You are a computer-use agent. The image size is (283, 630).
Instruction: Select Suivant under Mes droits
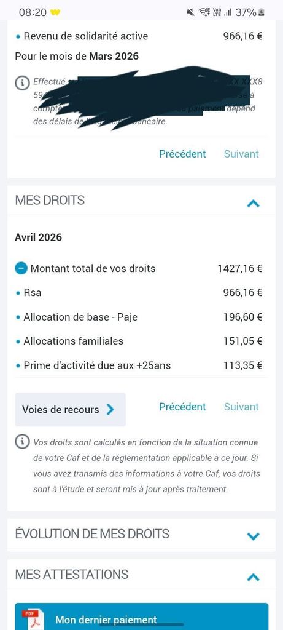241,407
